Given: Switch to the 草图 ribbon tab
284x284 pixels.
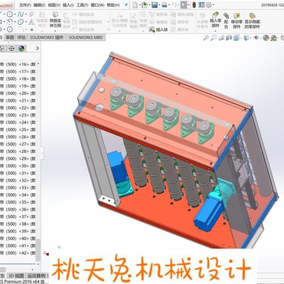Looking at the screenshot, I should click(x=10, y=37).
